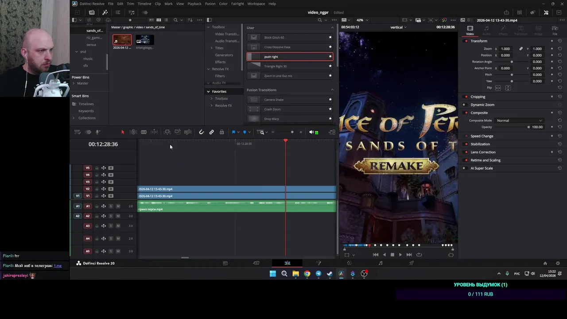Unfavorite Block Glitch 60 star
Viewport: 567px width, 319px height.
tap(330, 38)
